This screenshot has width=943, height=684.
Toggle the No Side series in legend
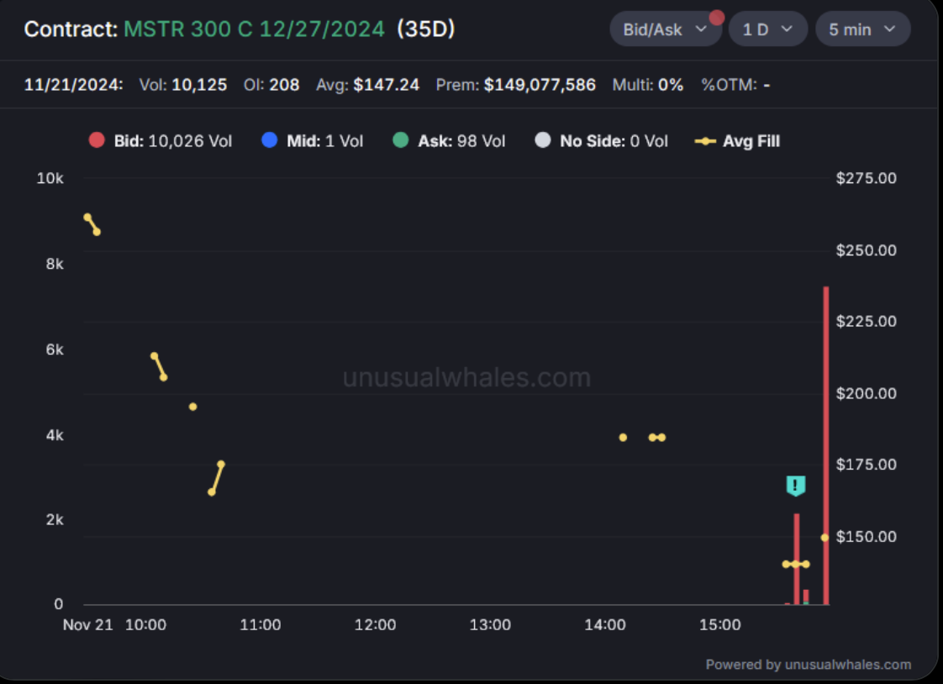click(x=602, y=140)
